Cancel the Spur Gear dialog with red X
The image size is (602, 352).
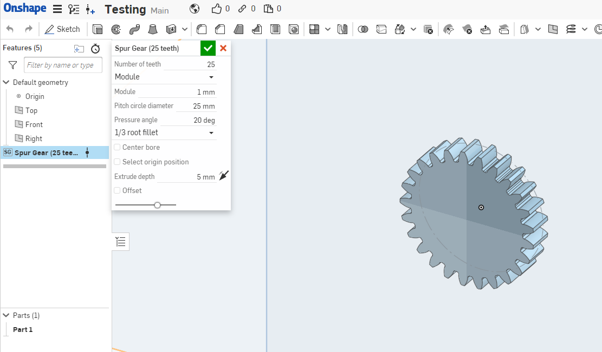(x=223, y=48)
